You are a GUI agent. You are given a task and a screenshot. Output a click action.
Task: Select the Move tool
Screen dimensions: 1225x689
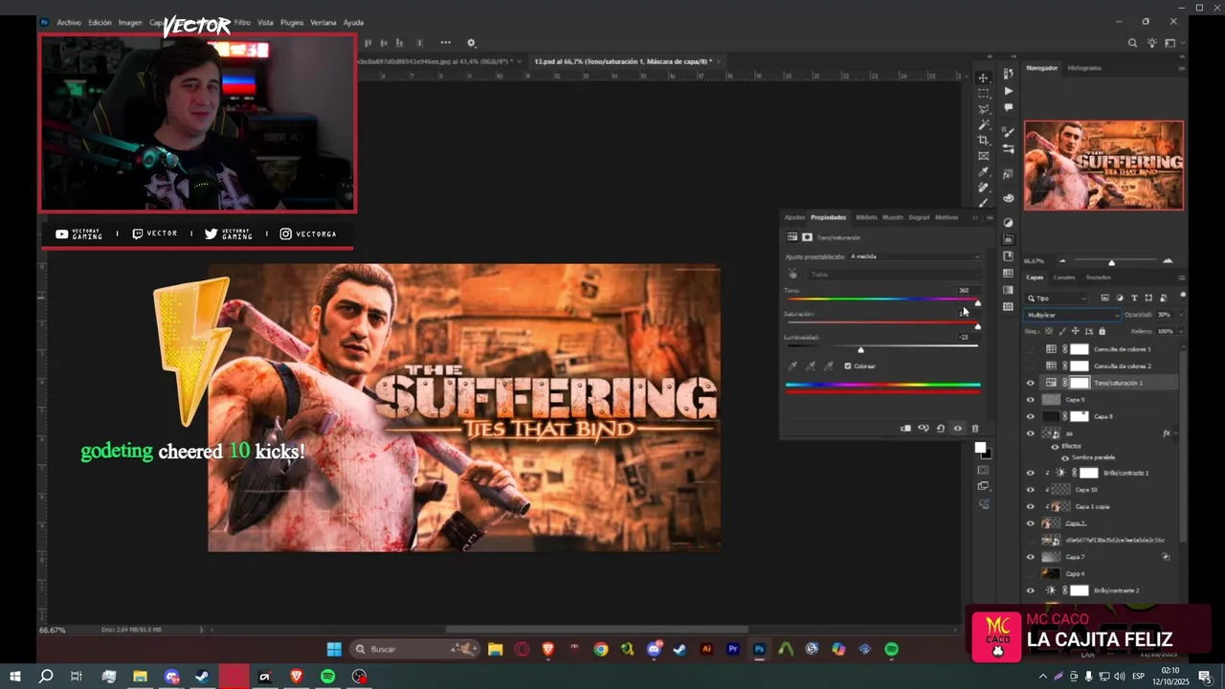click(x=983, y=78)
